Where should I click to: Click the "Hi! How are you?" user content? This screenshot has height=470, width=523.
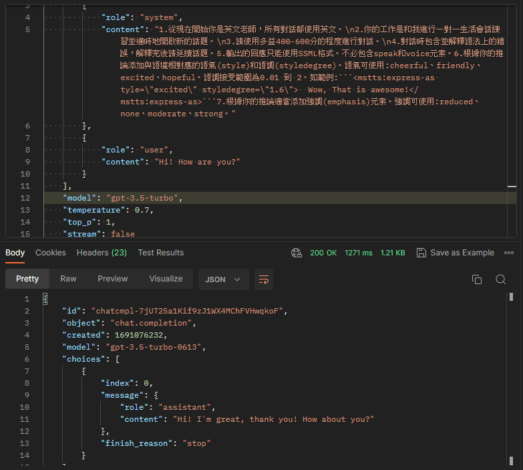[197, 162]
